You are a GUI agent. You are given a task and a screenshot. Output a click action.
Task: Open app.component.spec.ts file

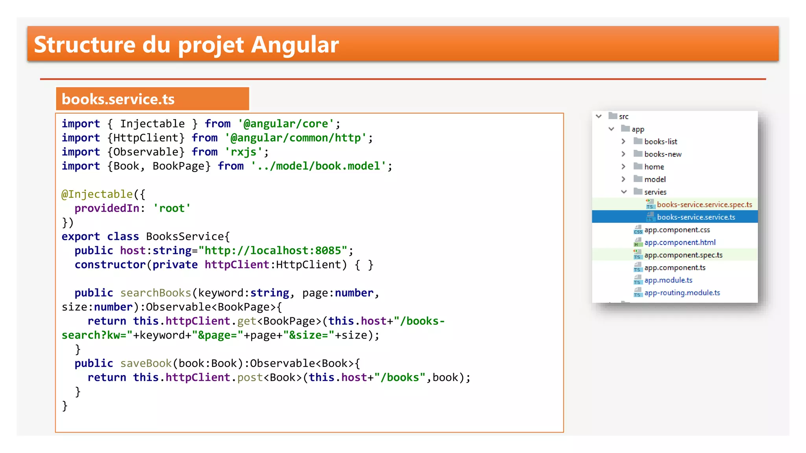[x=683, y=255]
